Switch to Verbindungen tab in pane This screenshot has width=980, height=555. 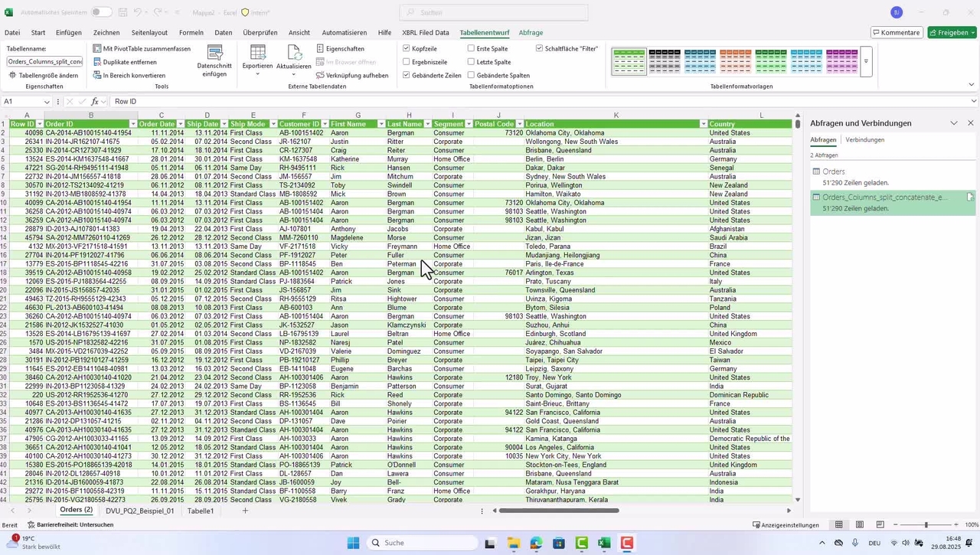[865, 140]
